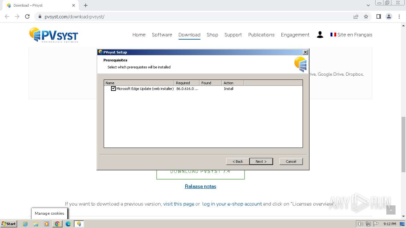Open log in your e-shop account link
406x228 pixels.
point(232,204)
